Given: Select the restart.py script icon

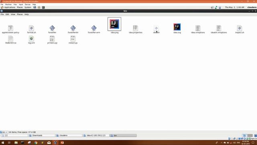Looking at the screenshot, I should pos(73,39).
